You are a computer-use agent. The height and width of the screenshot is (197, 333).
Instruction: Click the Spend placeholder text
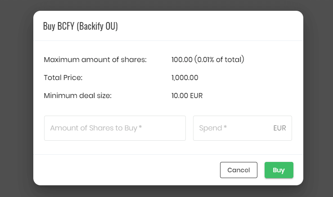point(211,128)
